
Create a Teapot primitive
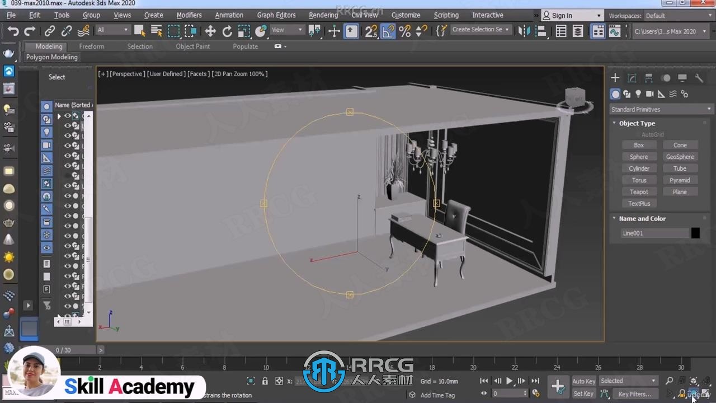[x=639, y=192]
